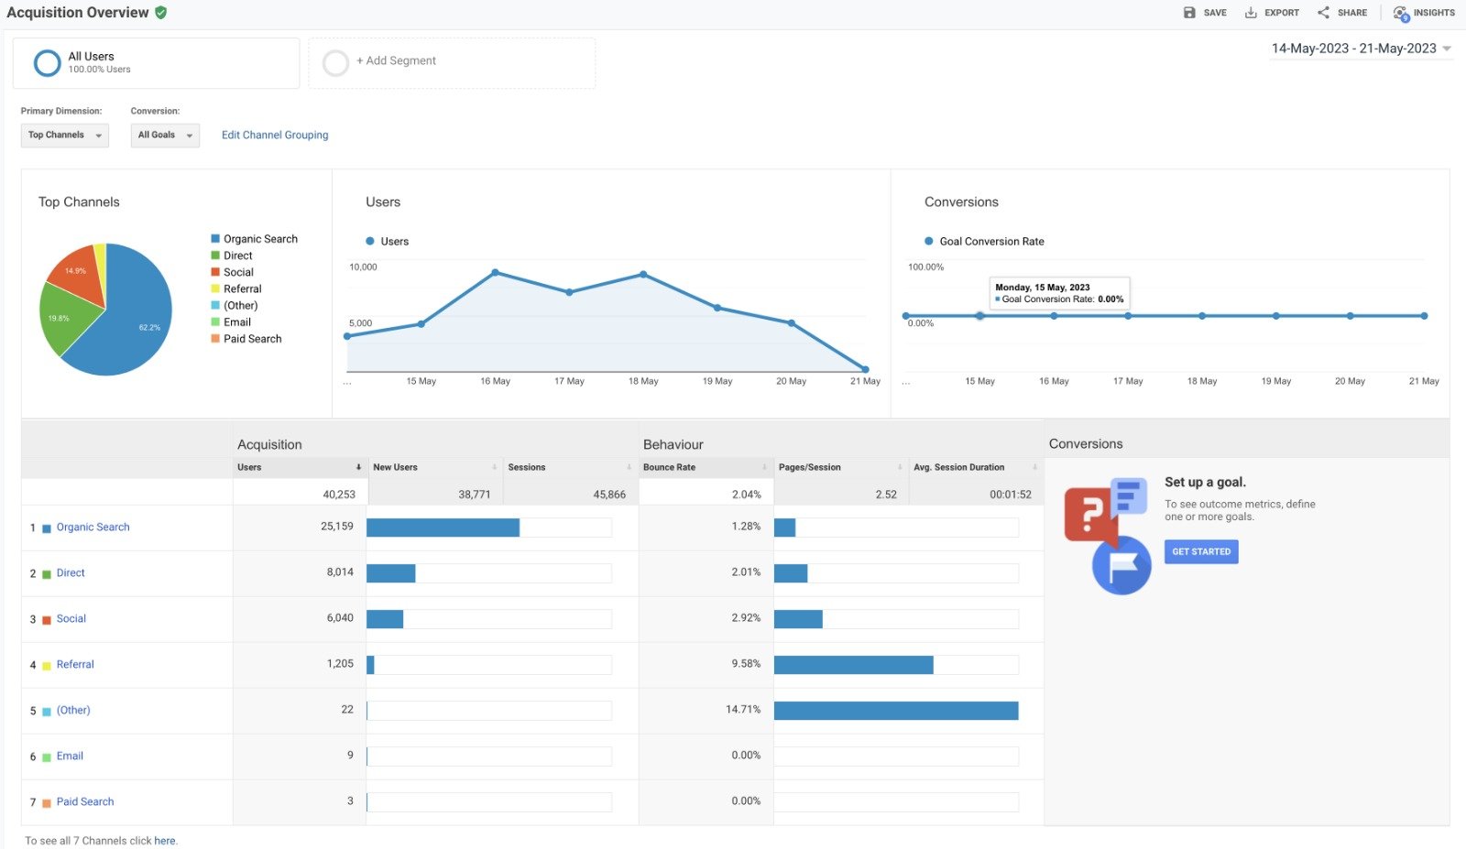Click the goal setup illustration
The width and height of the screenshot is (1466, 849).
pyautogui.click(x=1107, y=536)
